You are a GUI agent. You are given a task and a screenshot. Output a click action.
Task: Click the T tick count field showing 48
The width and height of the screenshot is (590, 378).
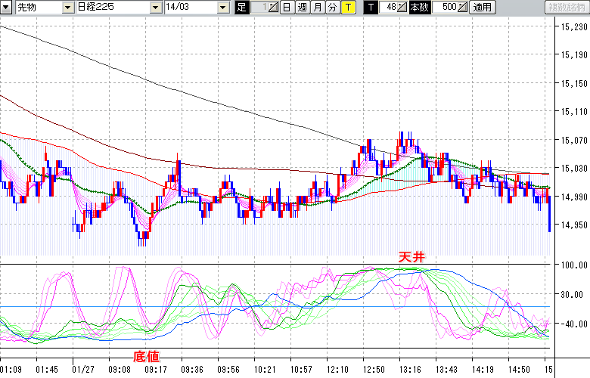[388, 7]
